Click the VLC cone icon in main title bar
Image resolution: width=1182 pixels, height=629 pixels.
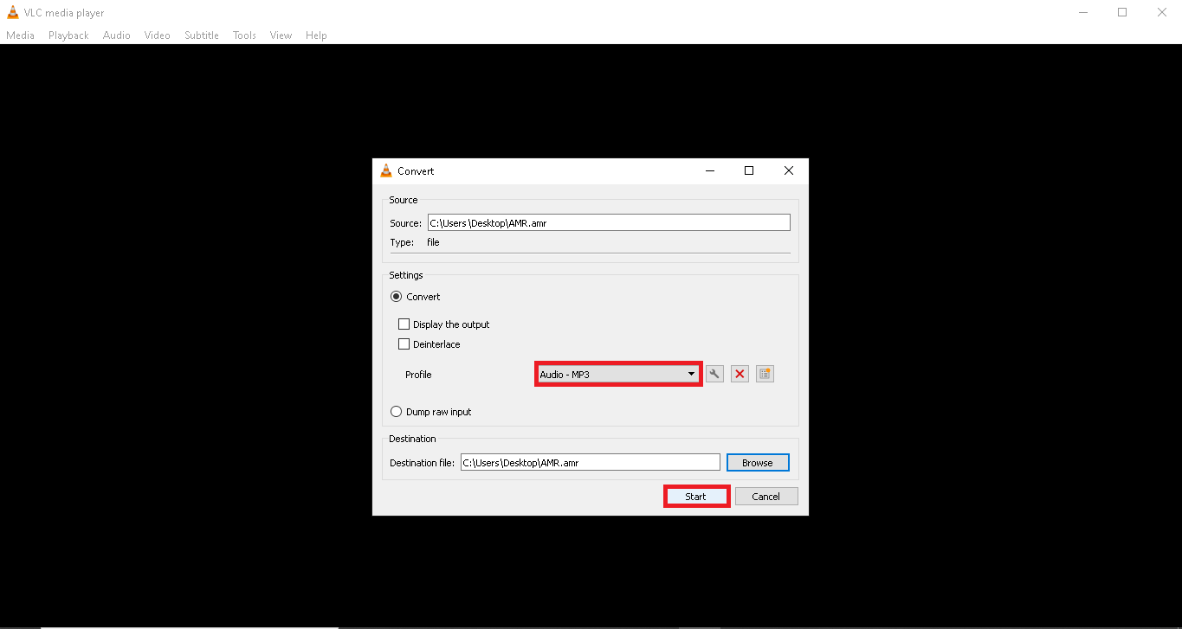pos(12,13)
